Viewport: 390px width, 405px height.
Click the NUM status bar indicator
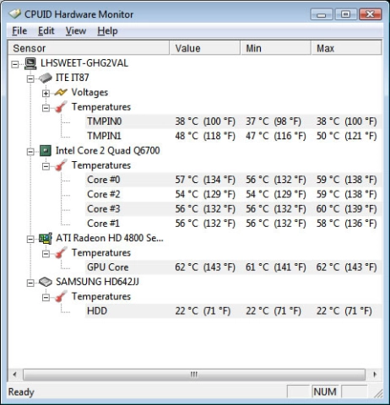click(x=325, y=391)
